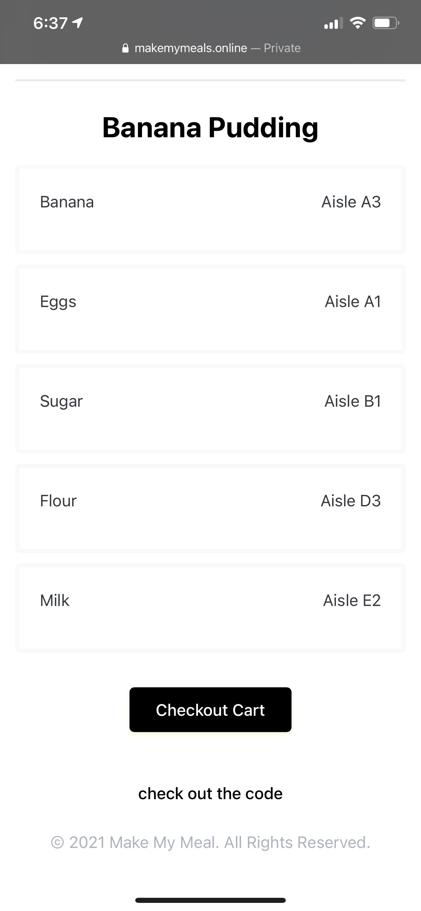421x911 pixels.
Task: Tap the Banana Pudding heading
Action: pyautogui.click(x=210, y=128)
